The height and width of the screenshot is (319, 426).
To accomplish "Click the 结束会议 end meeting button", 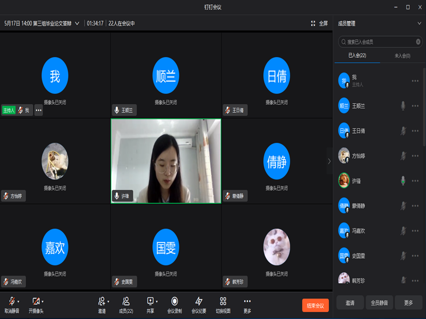I will tap(315, 305).
